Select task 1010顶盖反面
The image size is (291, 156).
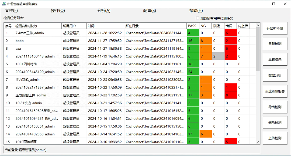point(130,141)
